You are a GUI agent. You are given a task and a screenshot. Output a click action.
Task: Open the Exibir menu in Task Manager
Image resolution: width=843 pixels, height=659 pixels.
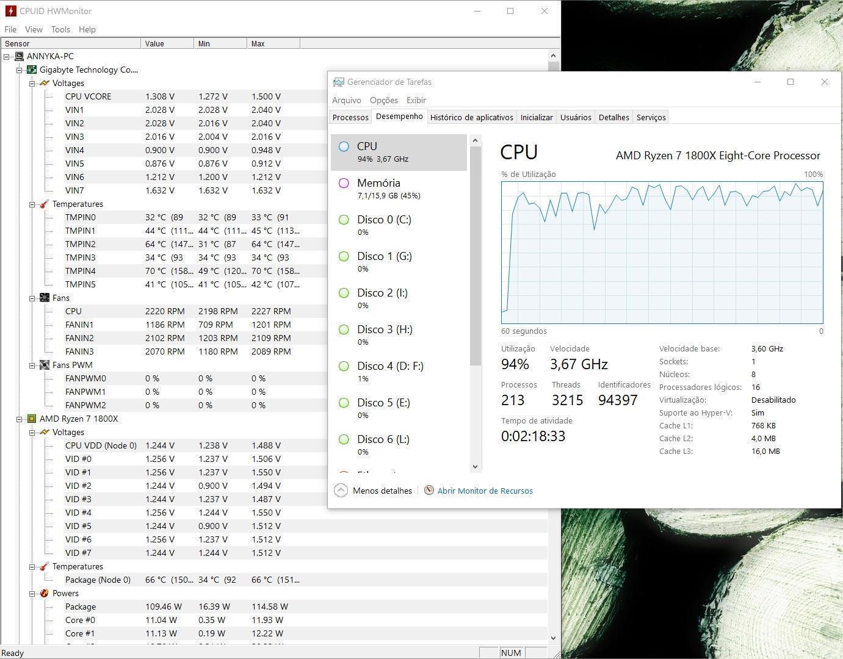(416, 100)
